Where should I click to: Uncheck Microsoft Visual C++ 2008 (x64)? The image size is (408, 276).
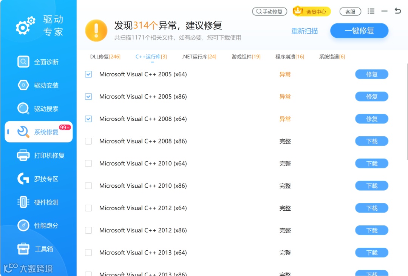click(88, 119)
